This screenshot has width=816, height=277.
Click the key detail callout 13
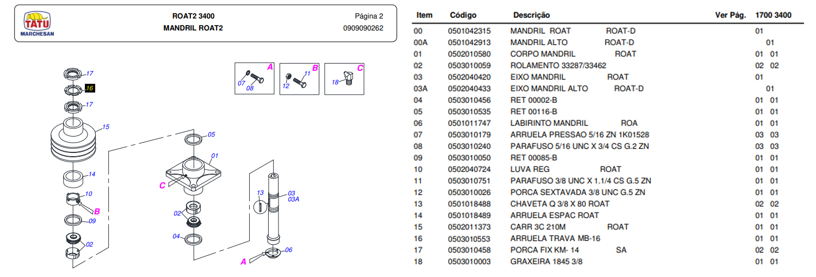pyautogui.click(x=260, y=193)
